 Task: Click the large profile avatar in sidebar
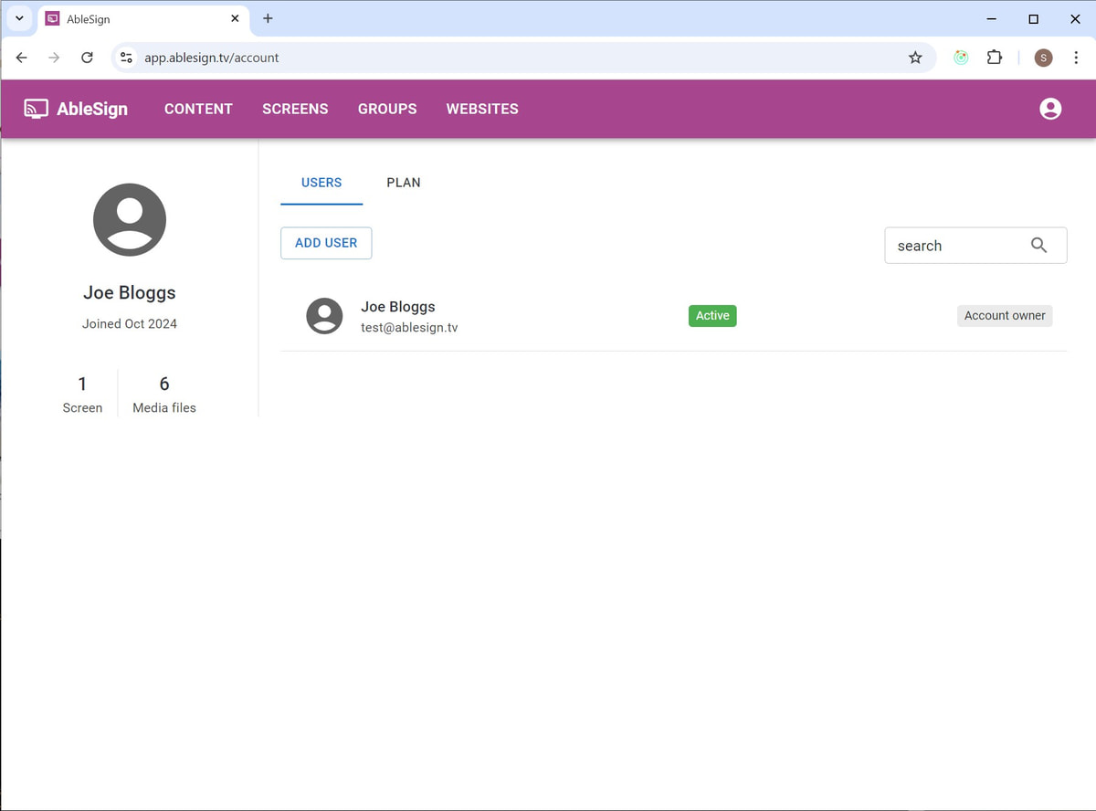[x=130, y=219]
